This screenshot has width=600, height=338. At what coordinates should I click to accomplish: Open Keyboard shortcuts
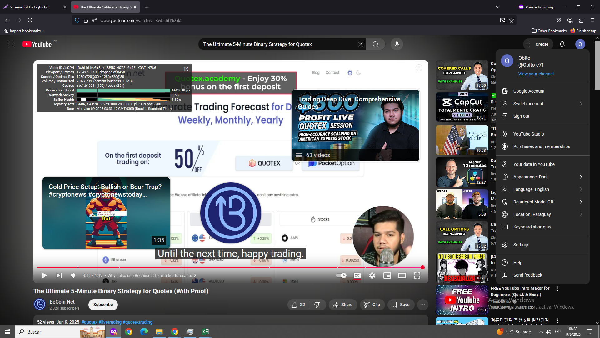click(x=542, y=227)
